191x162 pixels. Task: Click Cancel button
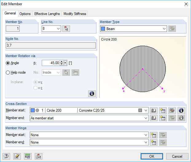point(177,156)
